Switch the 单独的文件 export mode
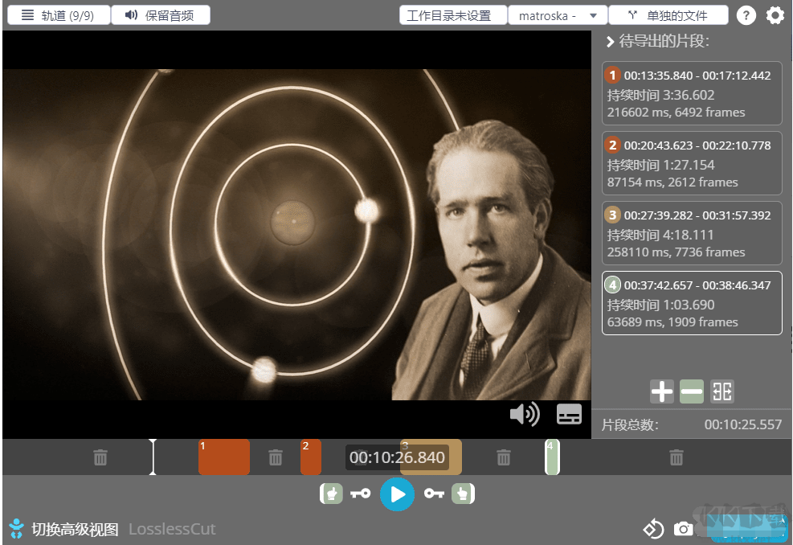Screen dimensions: 793x545 click(x=668, y=15)
